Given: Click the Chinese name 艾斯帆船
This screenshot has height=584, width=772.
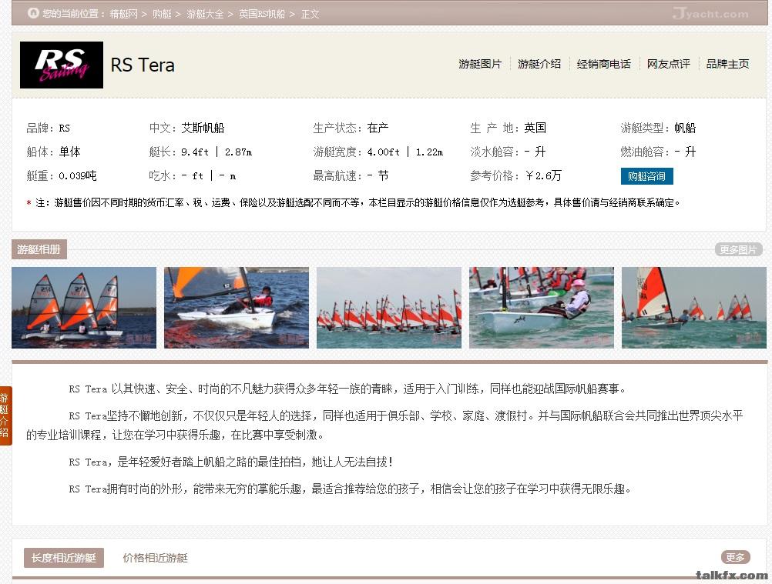Looking at the screenshot, I should coord(203,128).
